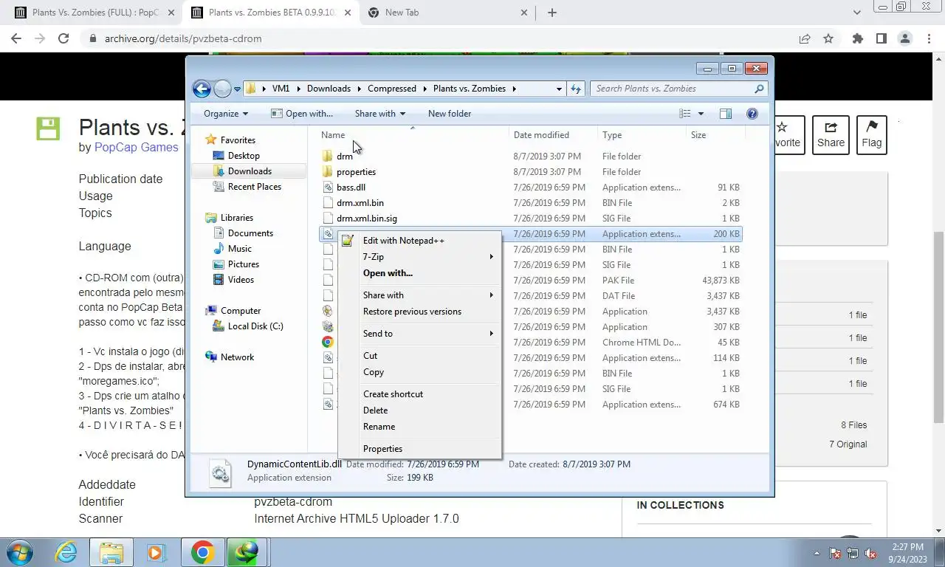Click the Explorer Forward navigation arrow
Viewport: 945px width, 567px height.
tap(222, 89)
